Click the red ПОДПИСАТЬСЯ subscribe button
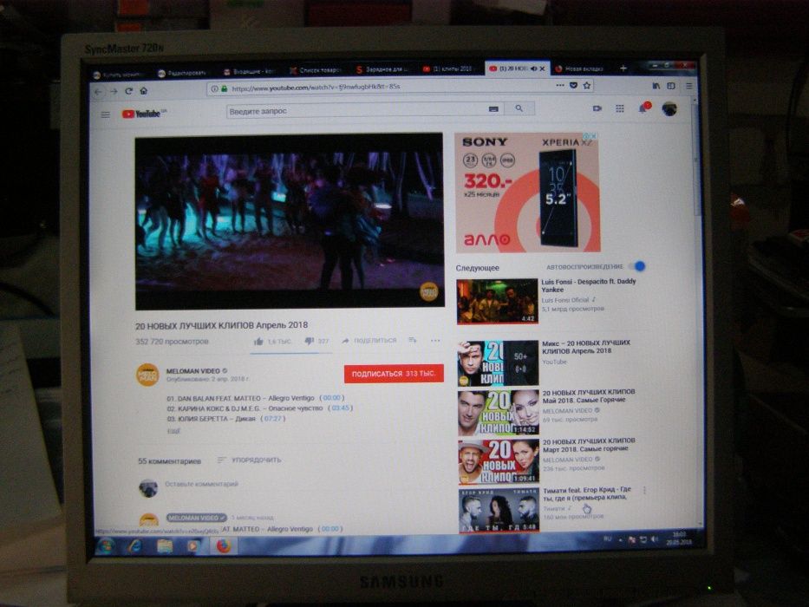Viewport: 809px width, 607px height. [x=394, y=373]
